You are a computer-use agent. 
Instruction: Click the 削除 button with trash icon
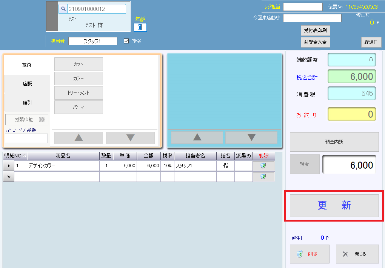[310, 254]
